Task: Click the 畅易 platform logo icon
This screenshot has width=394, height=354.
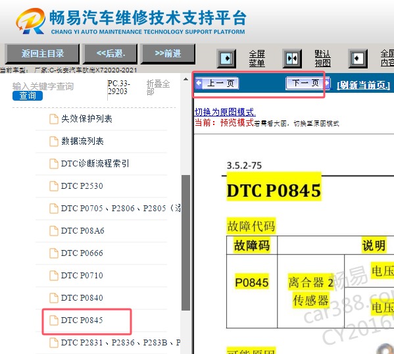Action: [30, 21]
